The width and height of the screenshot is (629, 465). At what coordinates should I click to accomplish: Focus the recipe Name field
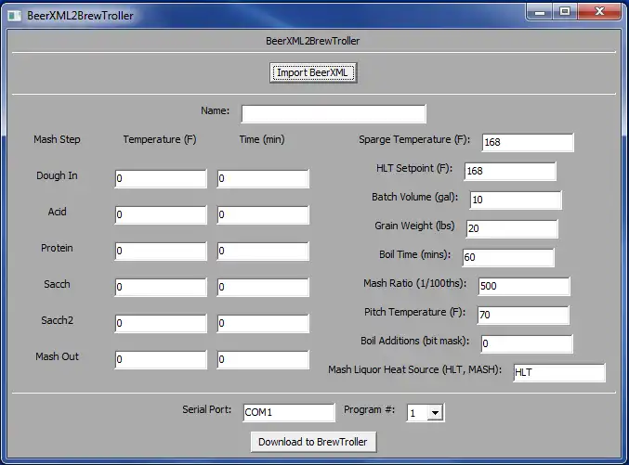point(334,114)
